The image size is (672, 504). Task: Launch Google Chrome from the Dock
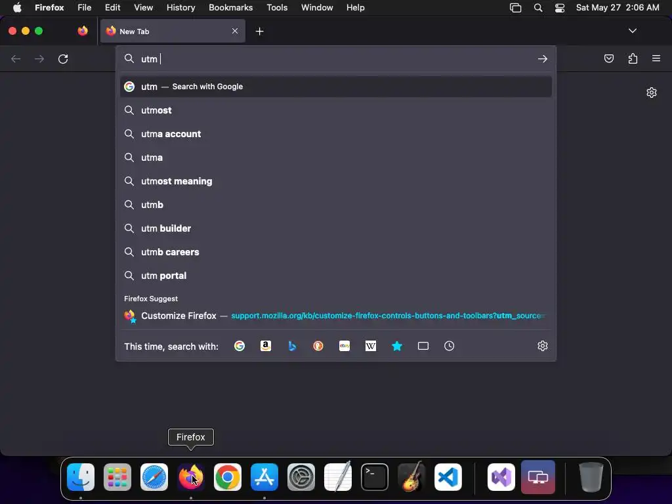pos(228,477)
